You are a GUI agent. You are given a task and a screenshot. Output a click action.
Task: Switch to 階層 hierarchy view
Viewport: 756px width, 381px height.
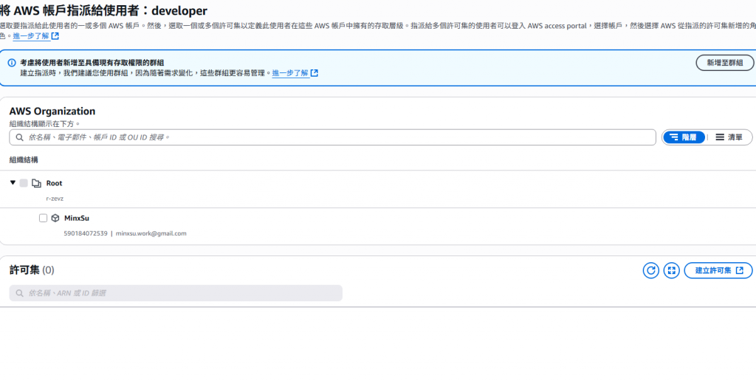click(684, 137)
